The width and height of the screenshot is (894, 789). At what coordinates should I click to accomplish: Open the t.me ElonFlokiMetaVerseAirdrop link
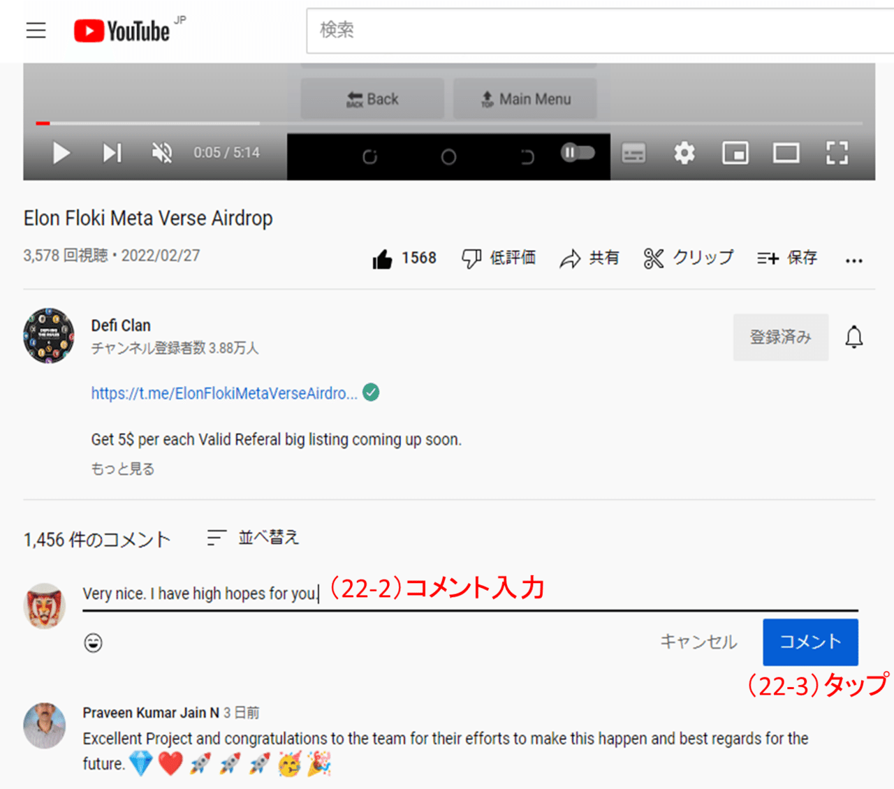click(x=224, y=393)
